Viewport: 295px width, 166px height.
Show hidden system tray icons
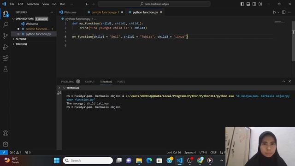point(221,160)
